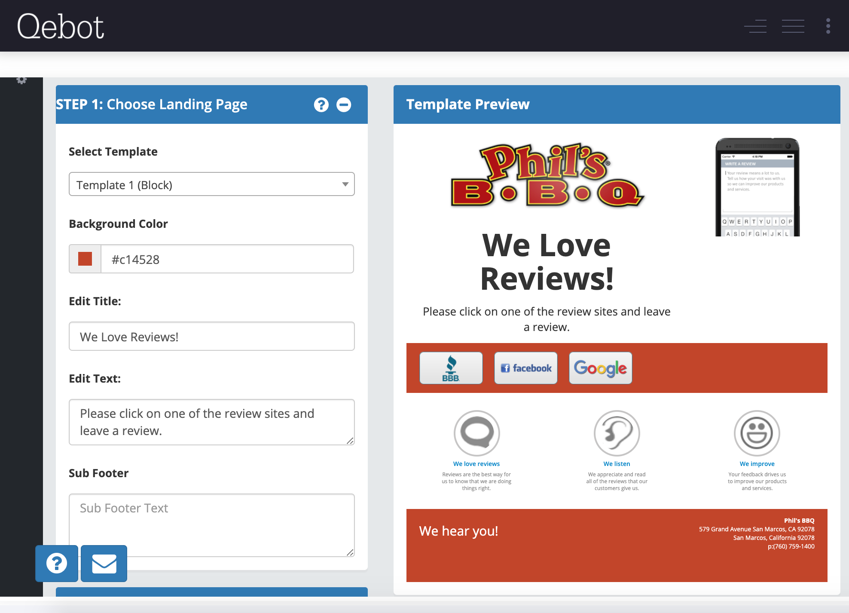
Task: Click the Edit Text resize handle
Action: (x=350, y=441)
